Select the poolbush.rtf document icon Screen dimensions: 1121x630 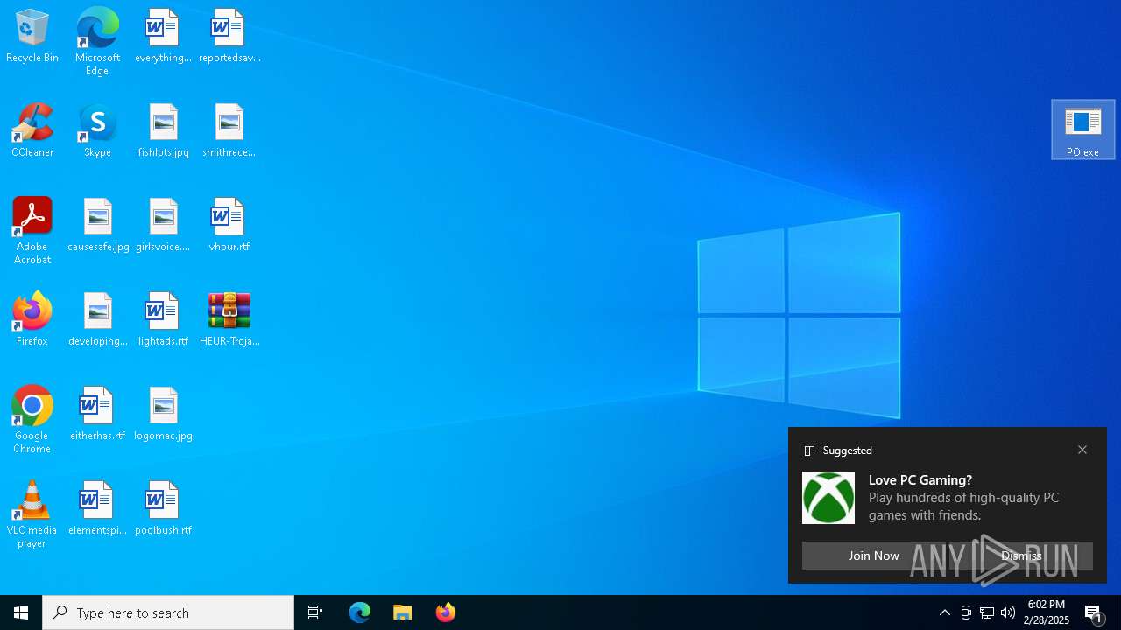(x=163, y=509)
